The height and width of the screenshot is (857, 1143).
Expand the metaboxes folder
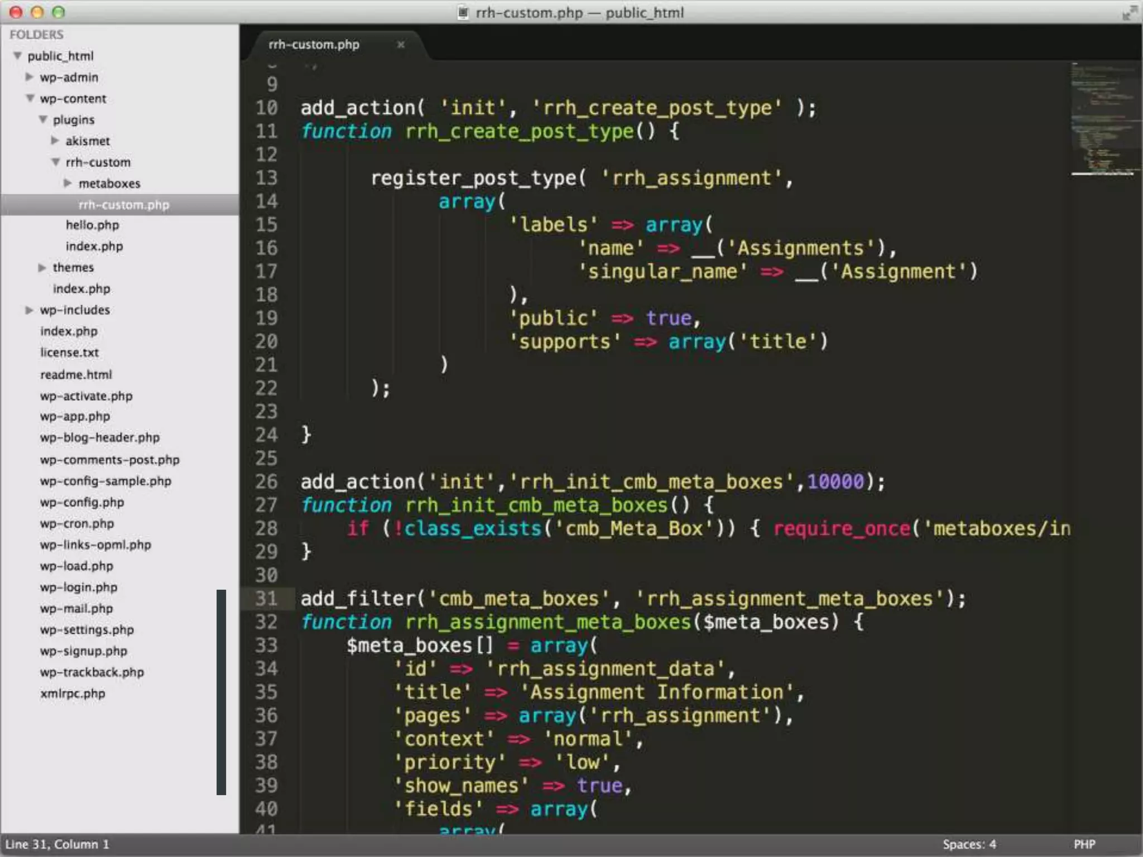[x=68, y=183]
